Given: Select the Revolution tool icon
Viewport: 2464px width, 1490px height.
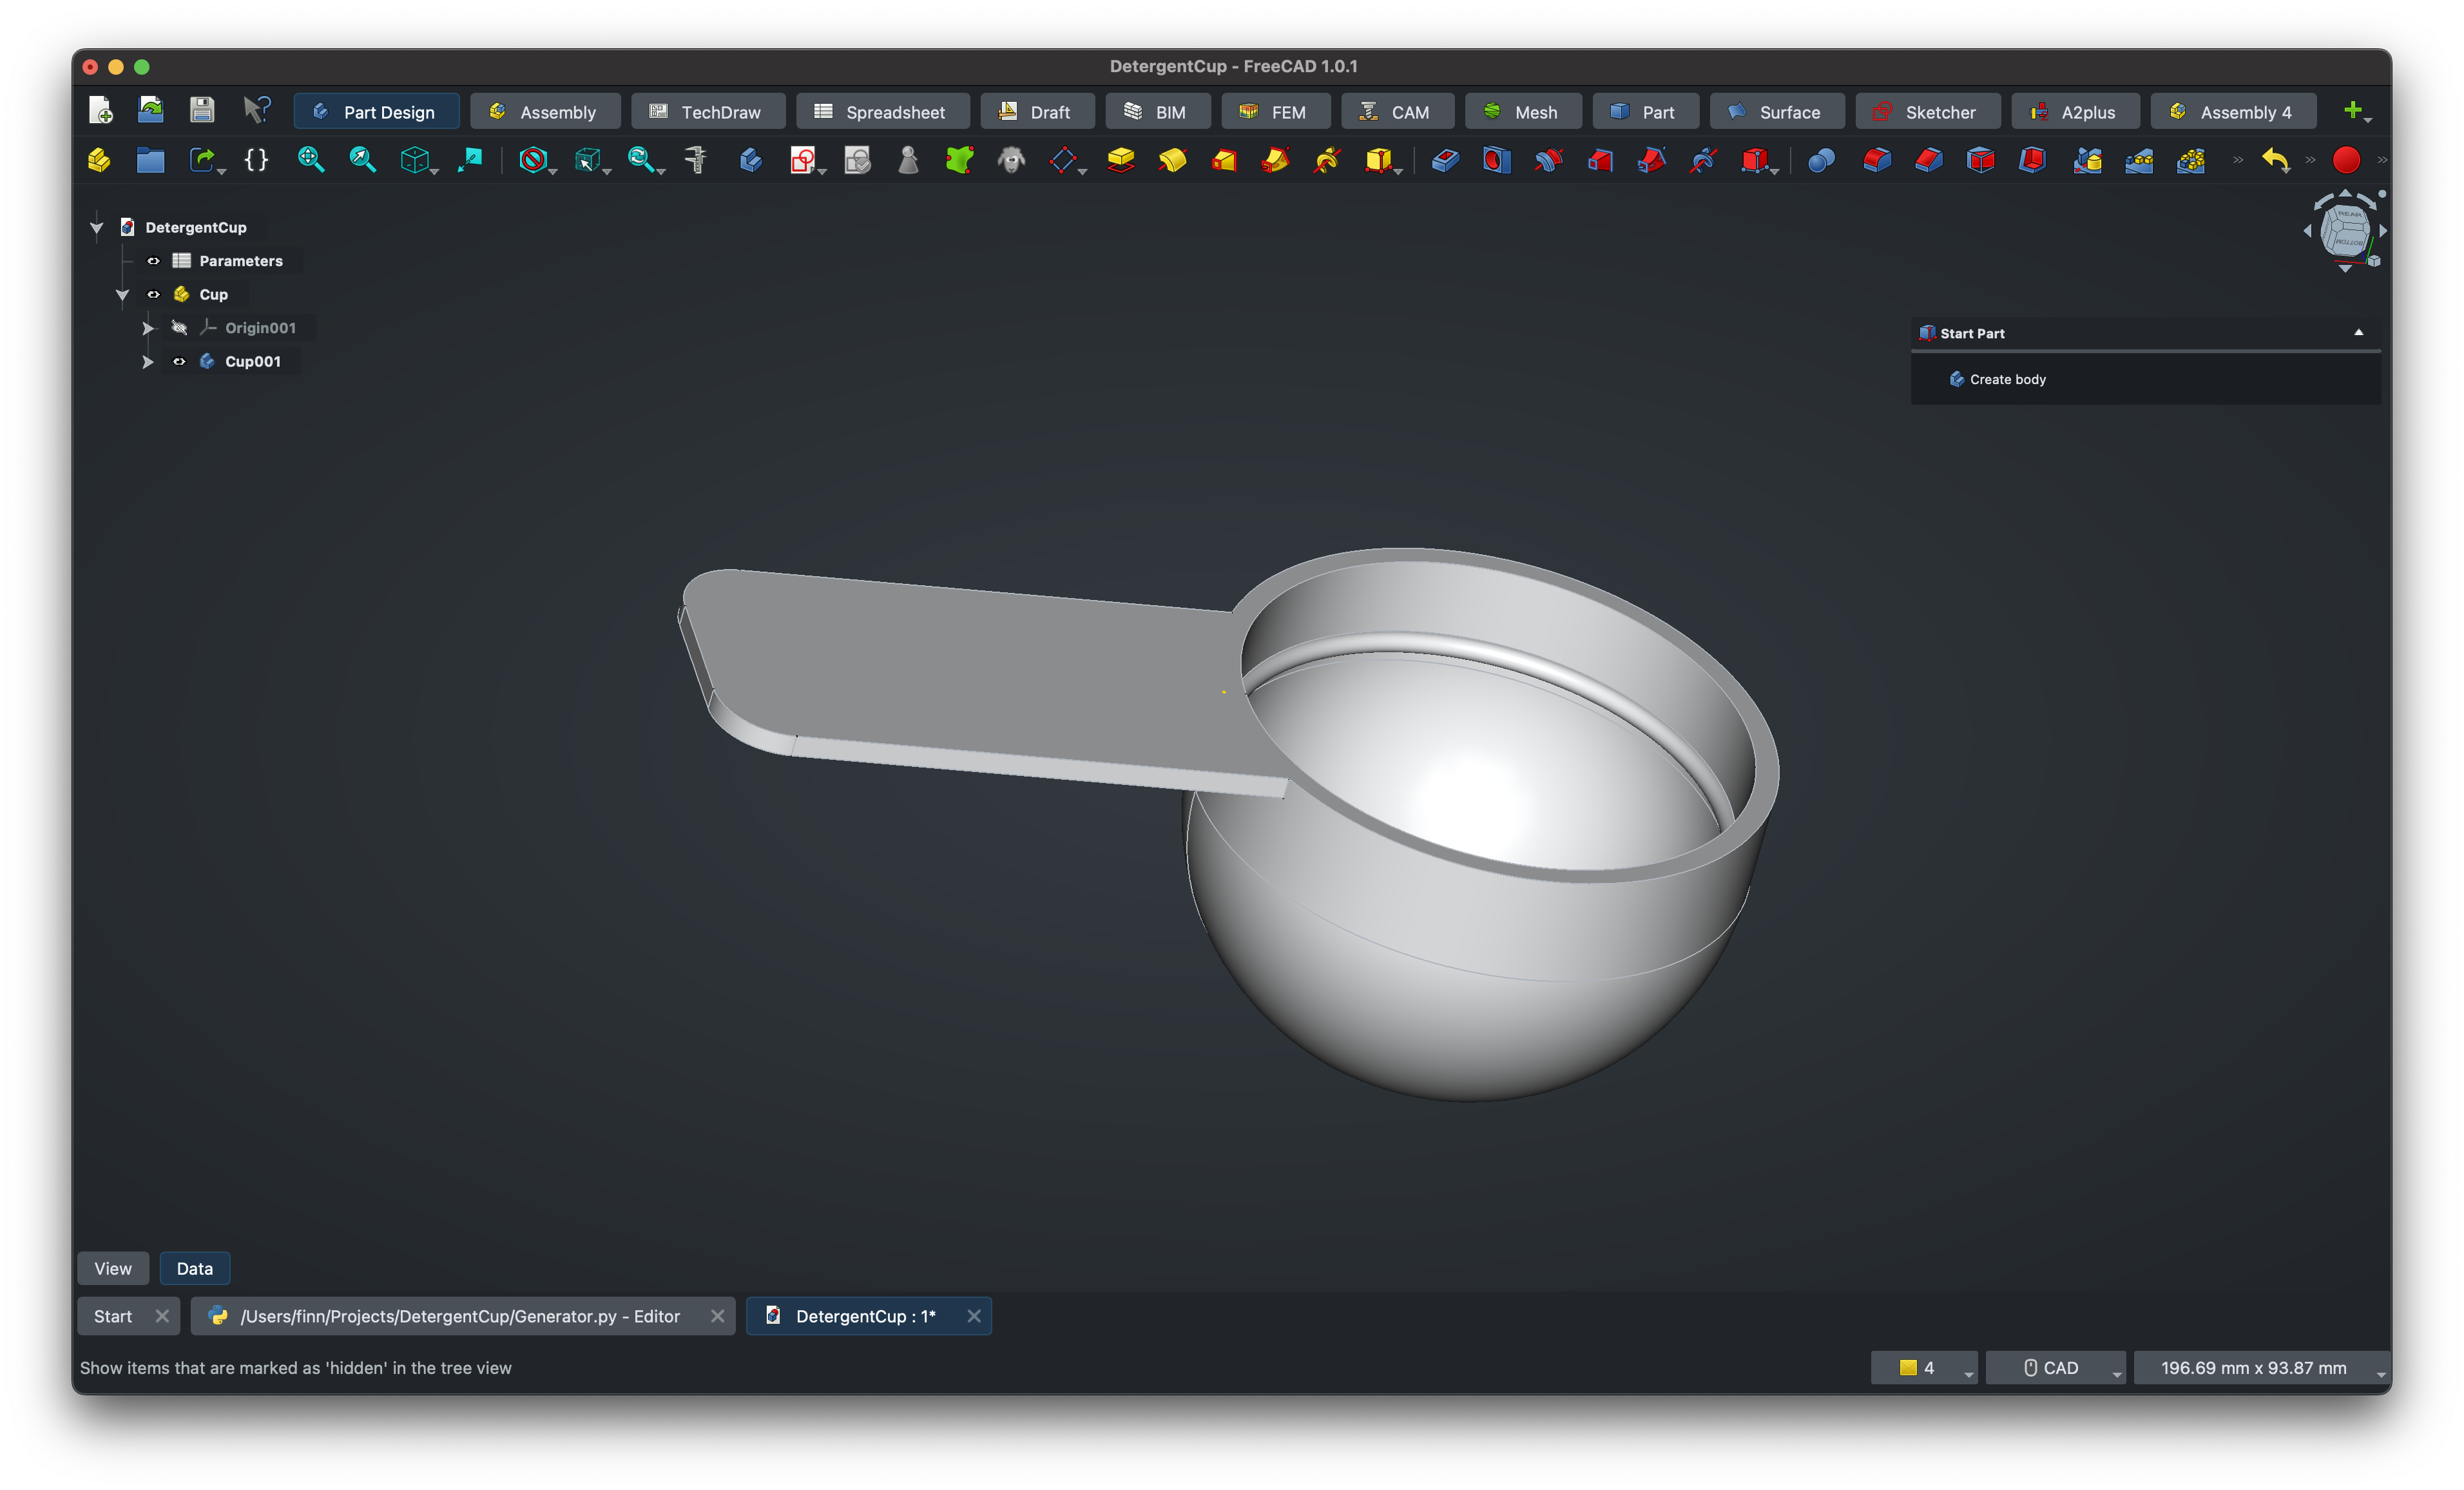Looking at the screenshot, I should (x=1173, y=160).
